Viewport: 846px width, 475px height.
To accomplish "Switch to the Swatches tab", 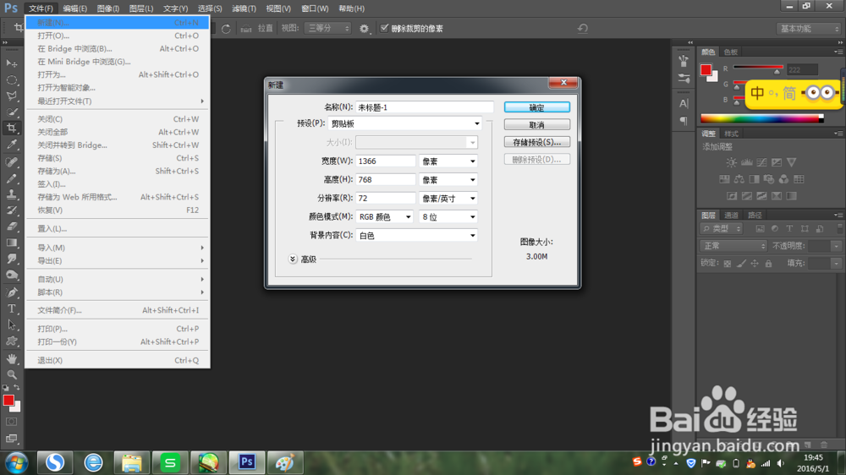I will coord(731,52).
